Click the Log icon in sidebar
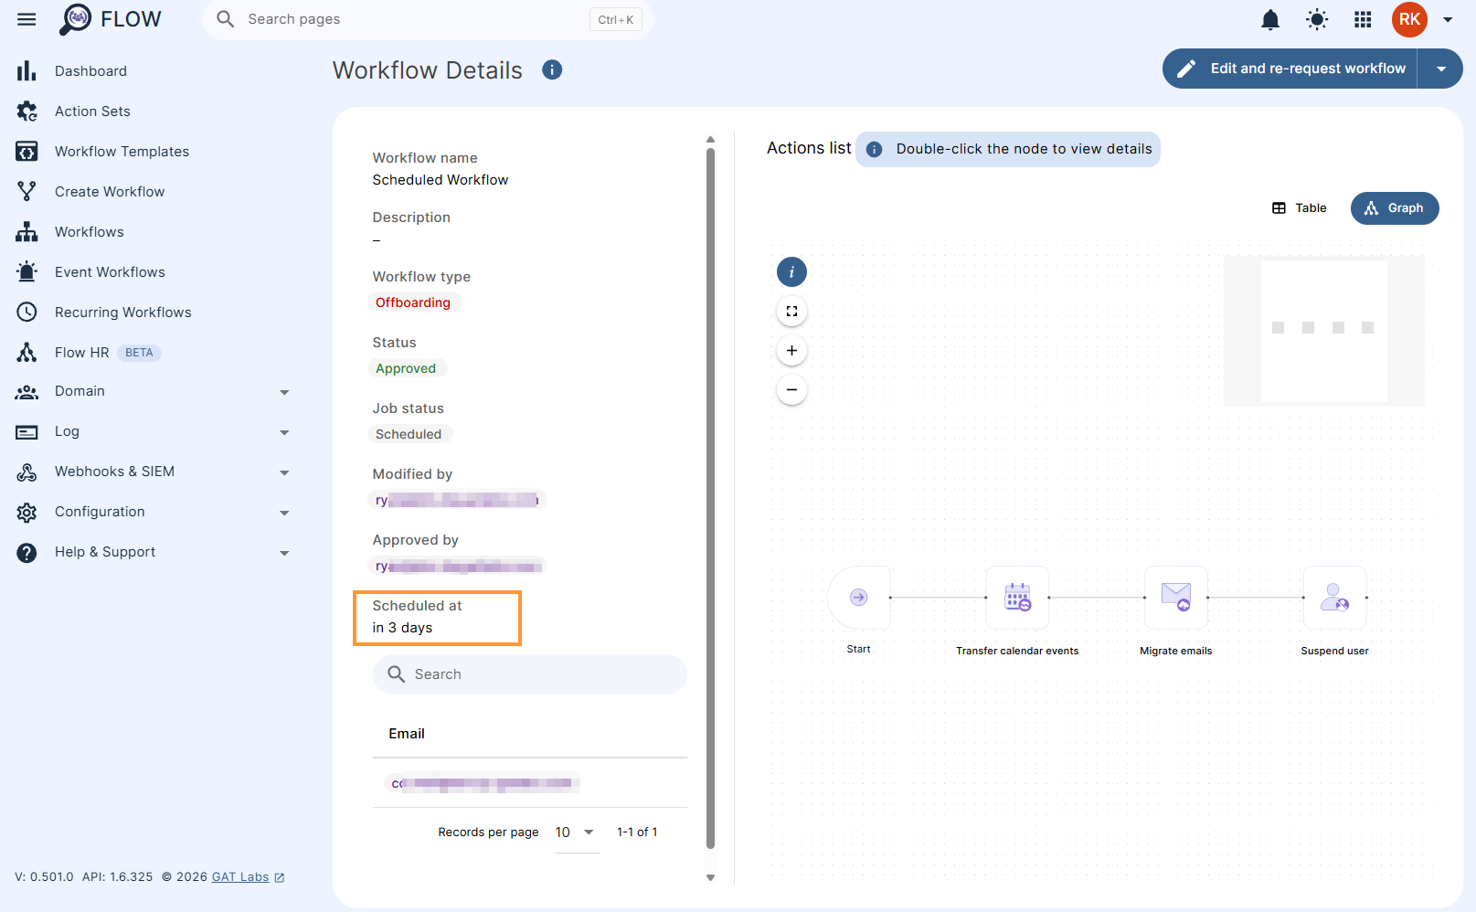 27,432
